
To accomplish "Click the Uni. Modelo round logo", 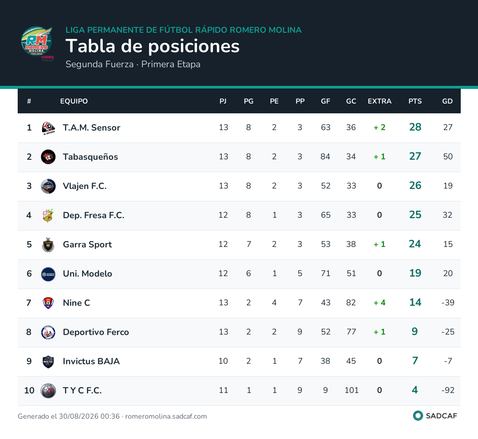I will pos(48,274).
